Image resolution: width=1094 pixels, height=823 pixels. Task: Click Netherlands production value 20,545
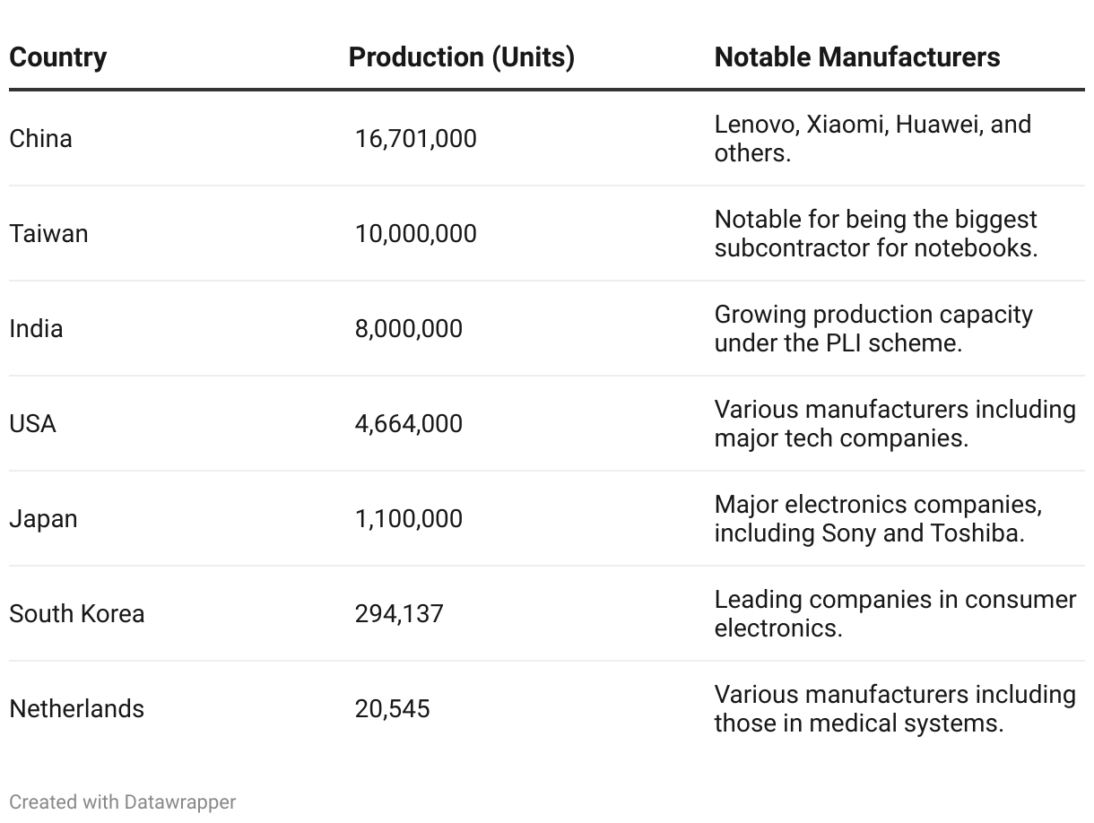[x=392, y=709]
